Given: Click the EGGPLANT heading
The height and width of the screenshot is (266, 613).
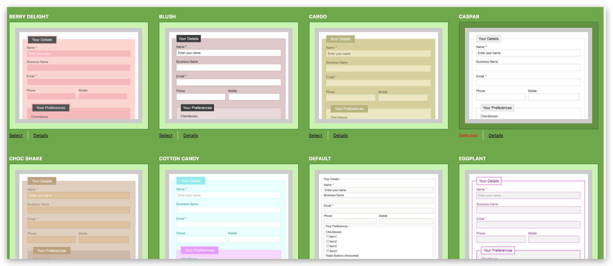Looking at the screenshot, I should click(472, 159).
